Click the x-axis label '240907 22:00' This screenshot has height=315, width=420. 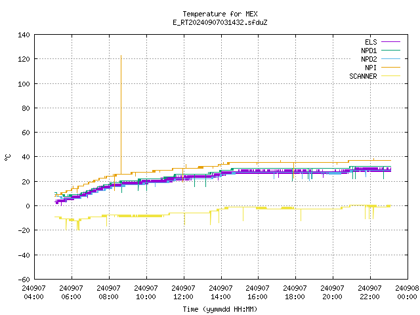[x=370, y=293]
